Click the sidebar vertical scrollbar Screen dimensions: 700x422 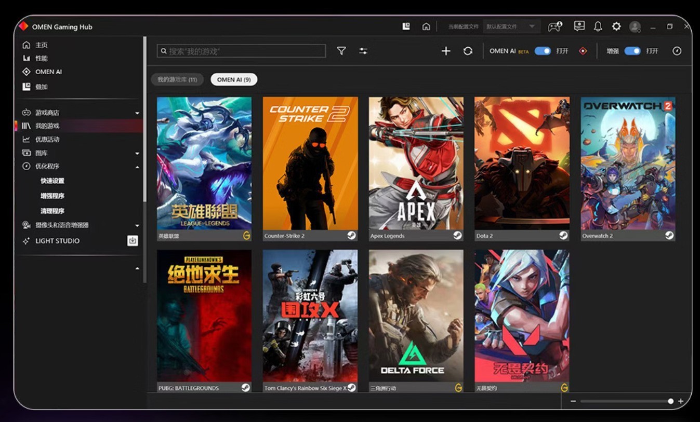click(x=144, y=119)
